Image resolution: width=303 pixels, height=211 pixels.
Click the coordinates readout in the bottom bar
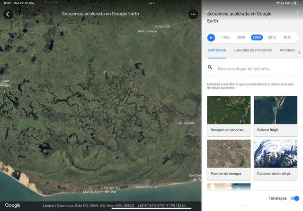point(162,205)
